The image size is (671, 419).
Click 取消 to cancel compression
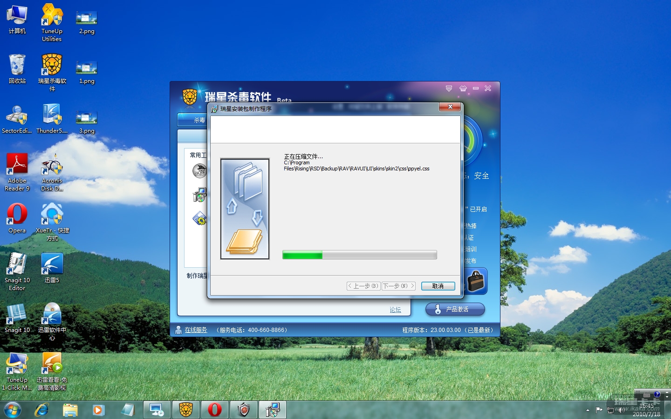pyautogui.click(x=438, y=286)
